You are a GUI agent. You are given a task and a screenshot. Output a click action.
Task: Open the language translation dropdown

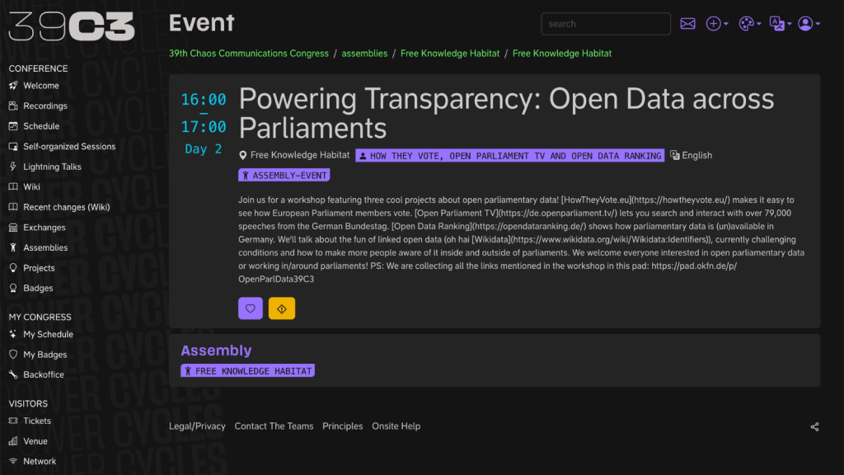[780, 24]
